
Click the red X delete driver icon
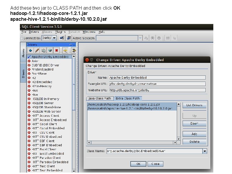tap(56, 51)
